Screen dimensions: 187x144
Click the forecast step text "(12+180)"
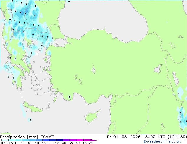pyautogui.click(x=177, y=137)
